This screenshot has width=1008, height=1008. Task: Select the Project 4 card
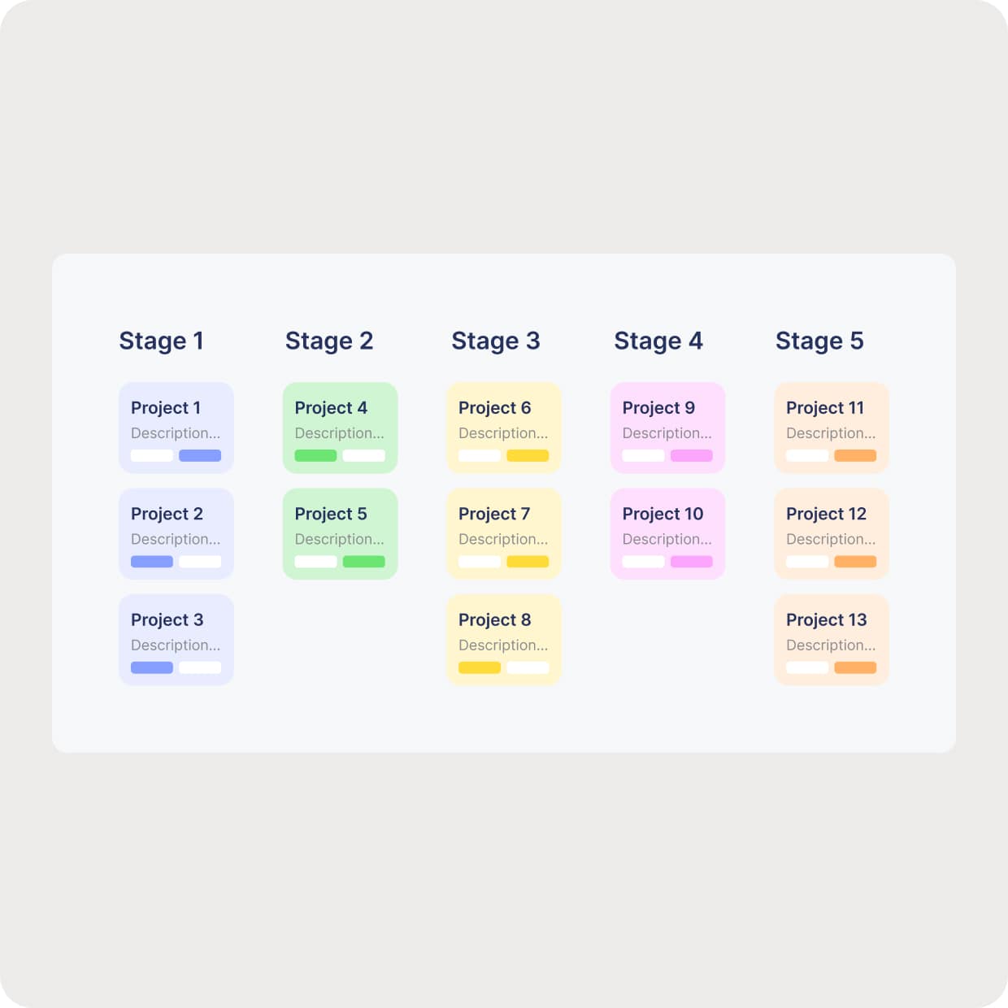[340, 427]
